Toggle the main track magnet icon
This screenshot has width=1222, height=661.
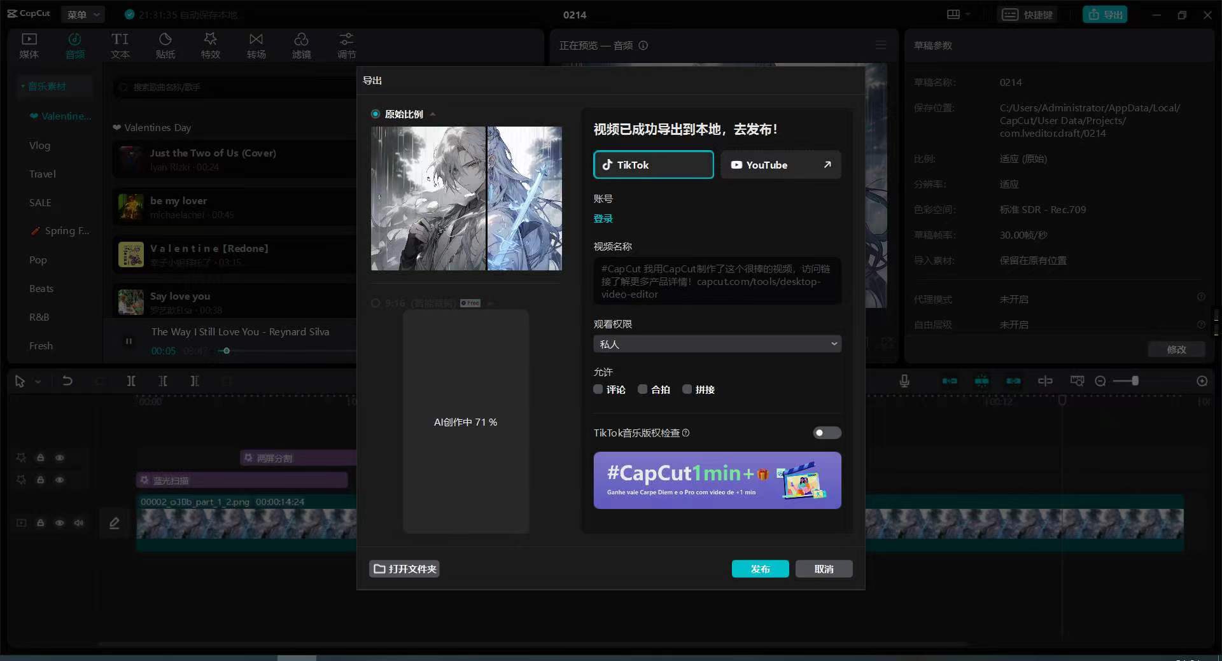point(950,380)
